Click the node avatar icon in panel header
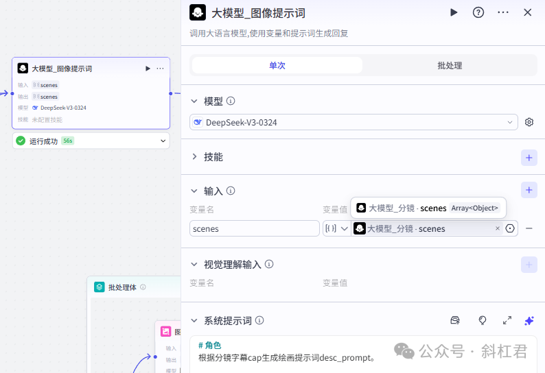 tap(198, 12)
